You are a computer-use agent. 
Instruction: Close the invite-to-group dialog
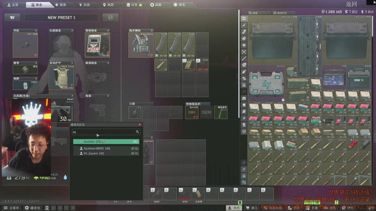(140, 125)
